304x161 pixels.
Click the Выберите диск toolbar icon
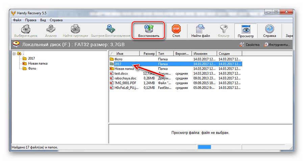(26, 29)
